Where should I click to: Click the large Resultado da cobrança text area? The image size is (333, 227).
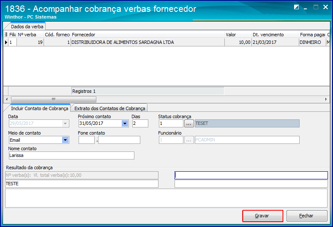pos(166,198)
